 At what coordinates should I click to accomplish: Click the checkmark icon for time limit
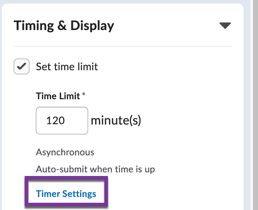coord(21,67)
